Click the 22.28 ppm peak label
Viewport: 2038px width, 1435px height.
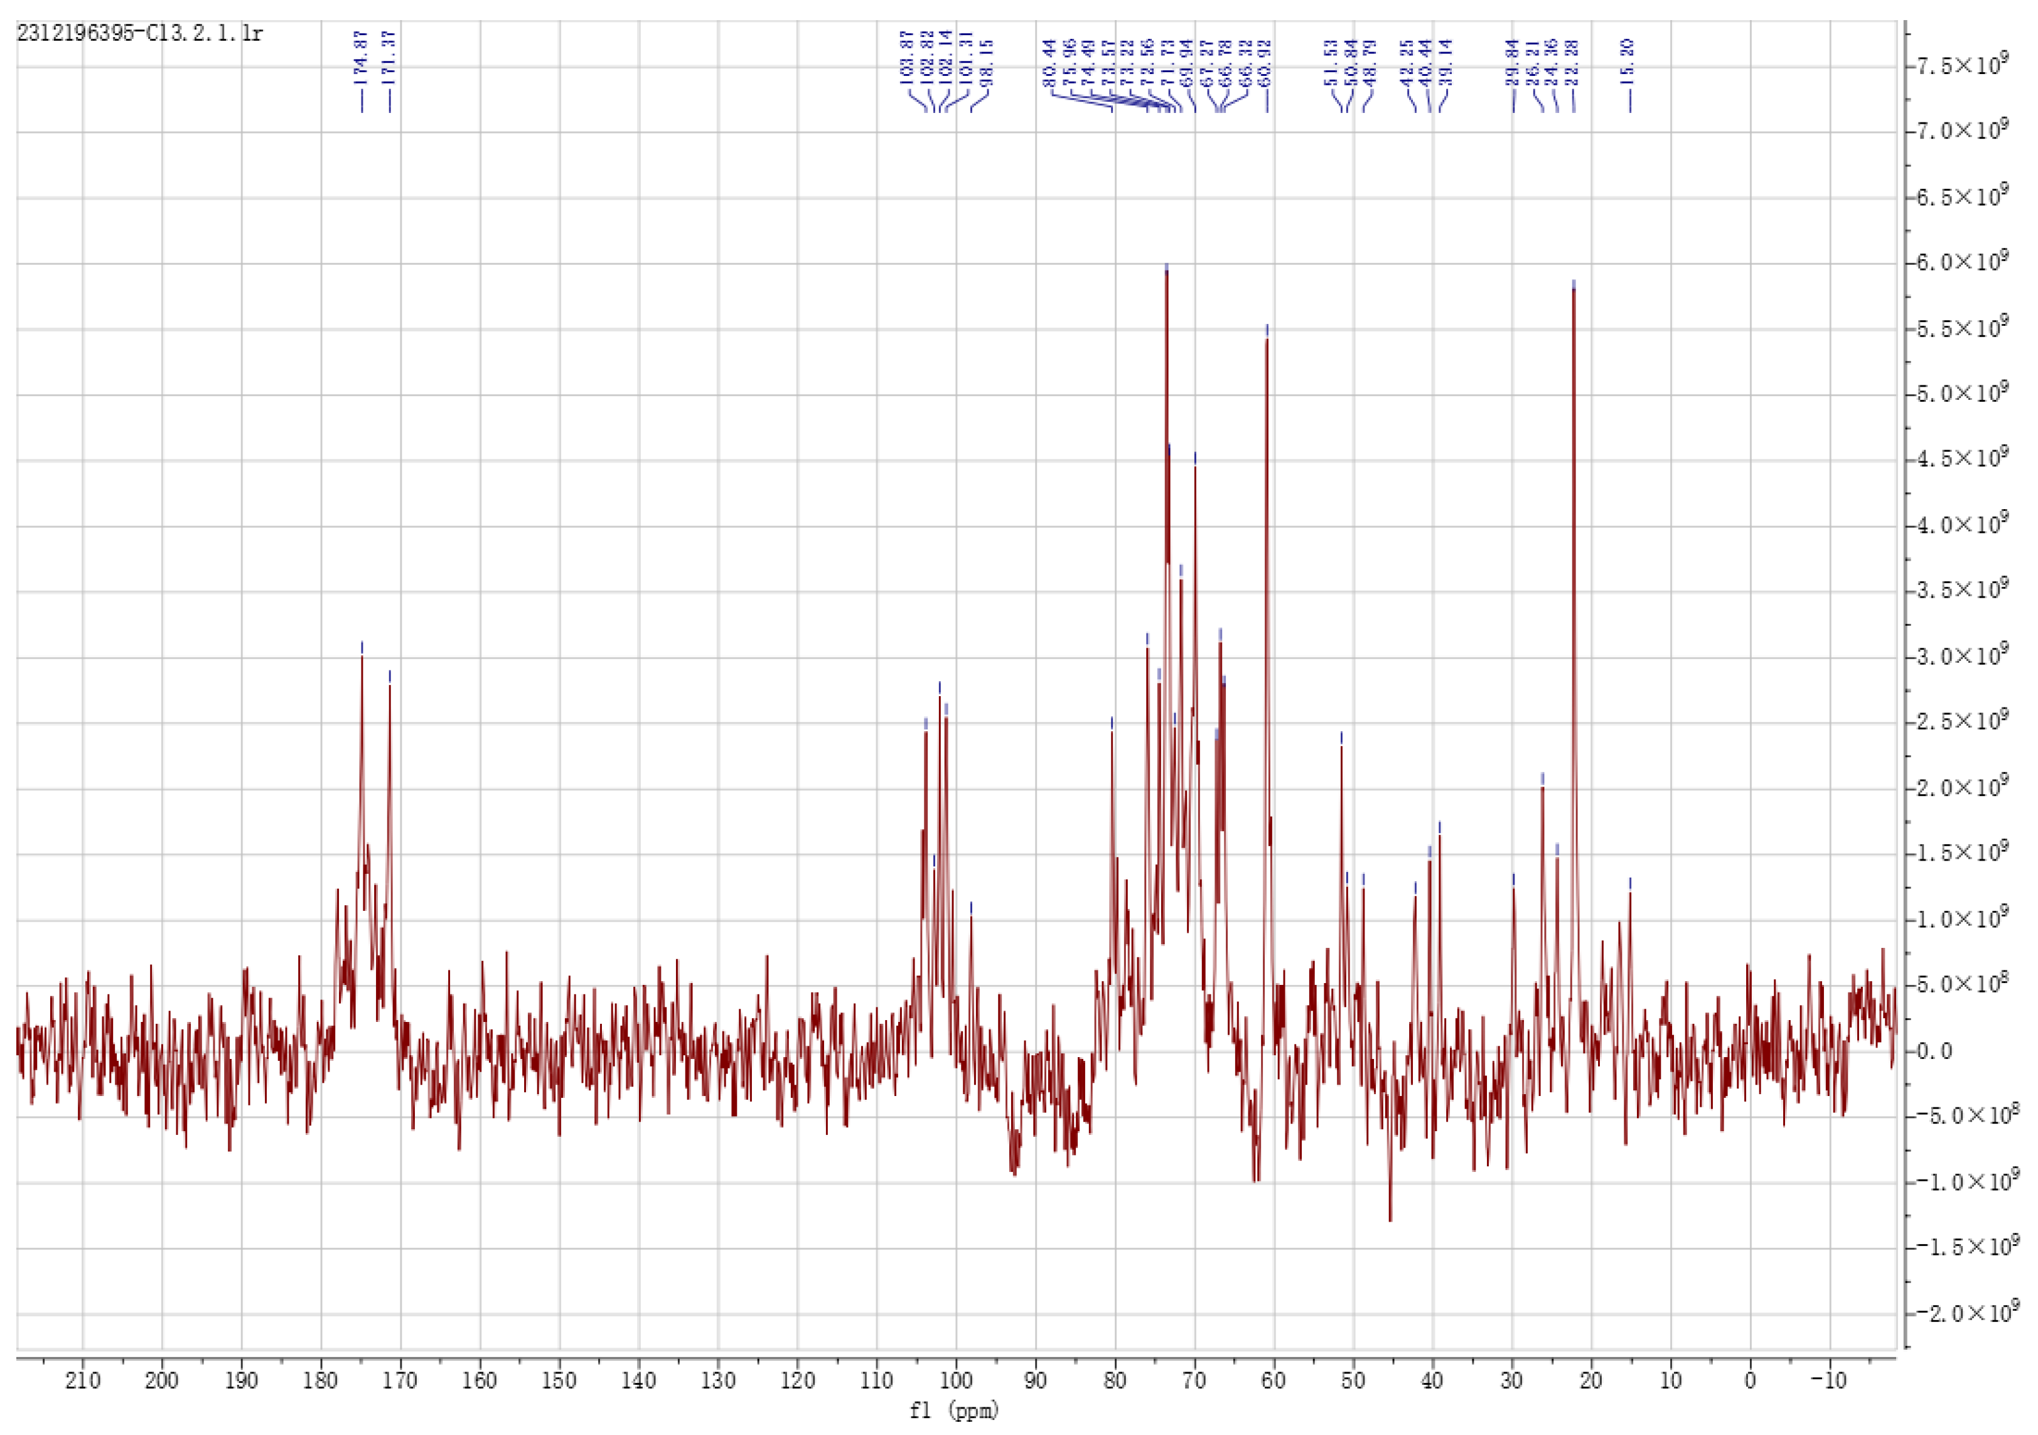pyautogui.click(x=1572, y=62)
